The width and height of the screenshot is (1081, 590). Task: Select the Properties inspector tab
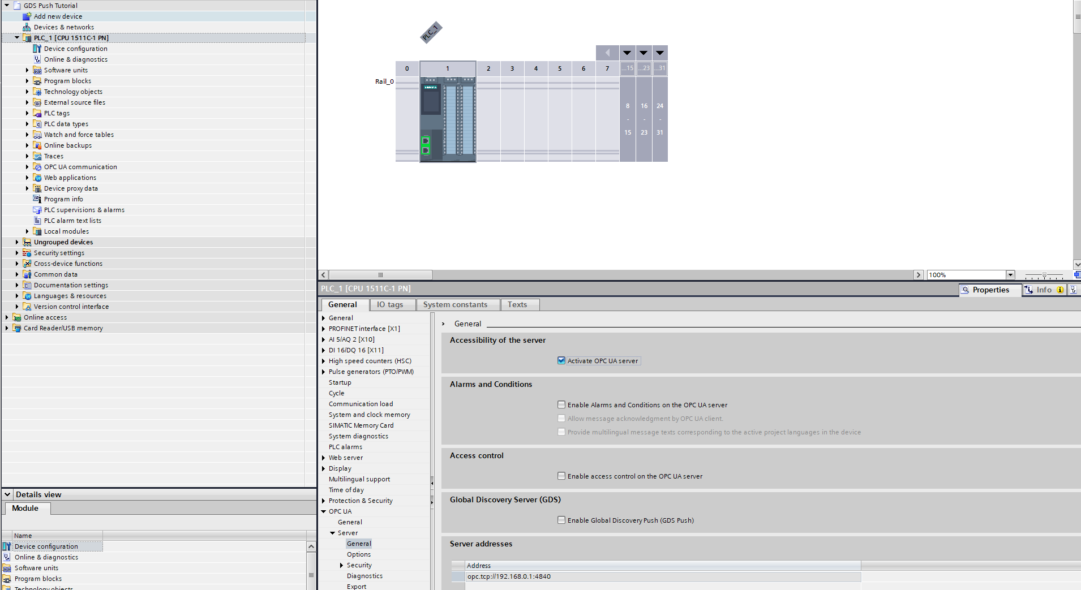(x=990, y=290)
